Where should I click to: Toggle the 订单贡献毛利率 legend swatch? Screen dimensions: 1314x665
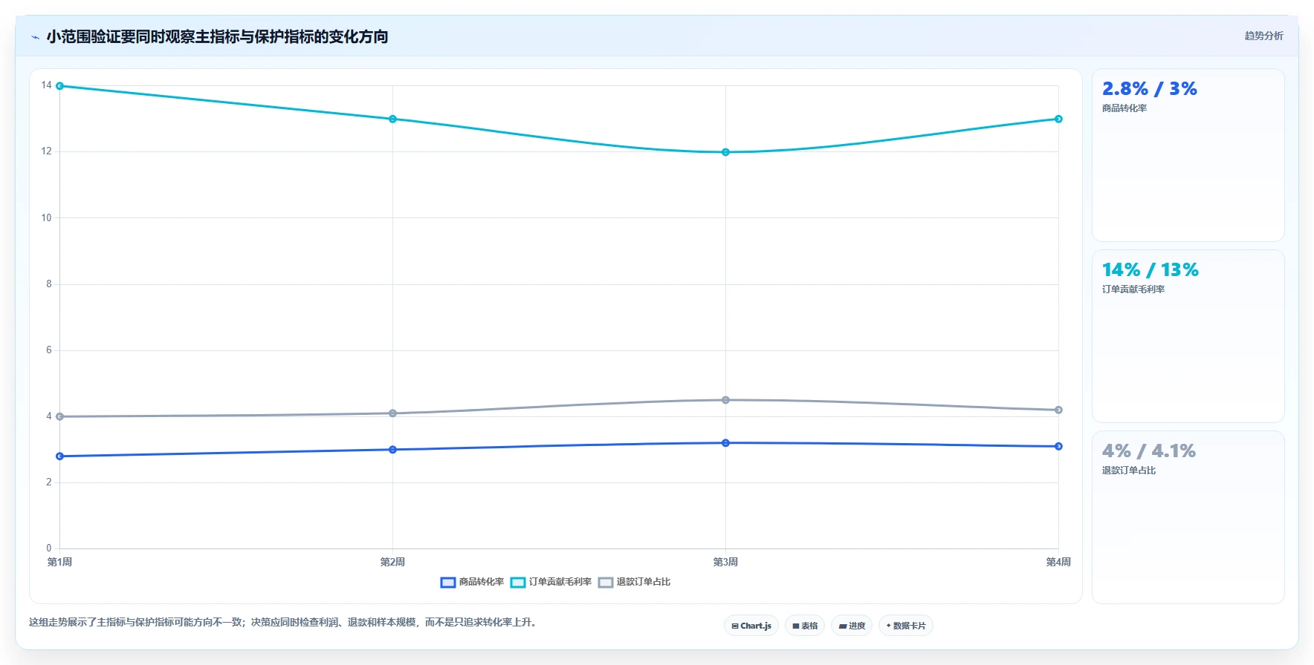click(518, 583)
